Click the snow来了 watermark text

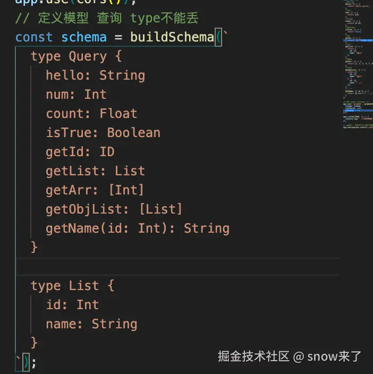(334, 356)
